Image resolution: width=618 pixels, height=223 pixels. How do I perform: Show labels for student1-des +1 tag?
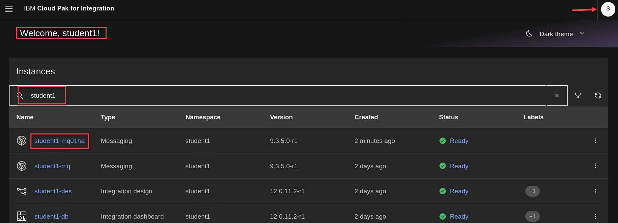pyautogui.click(x=532, y=191)
